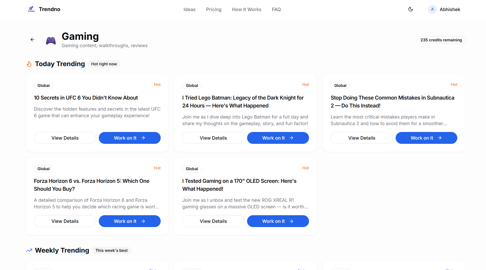Image resolution: width=486 pixels, height=270 pixels.
Task: View Details for UFC 6 secrets idea
Action: tap(65, 138)
